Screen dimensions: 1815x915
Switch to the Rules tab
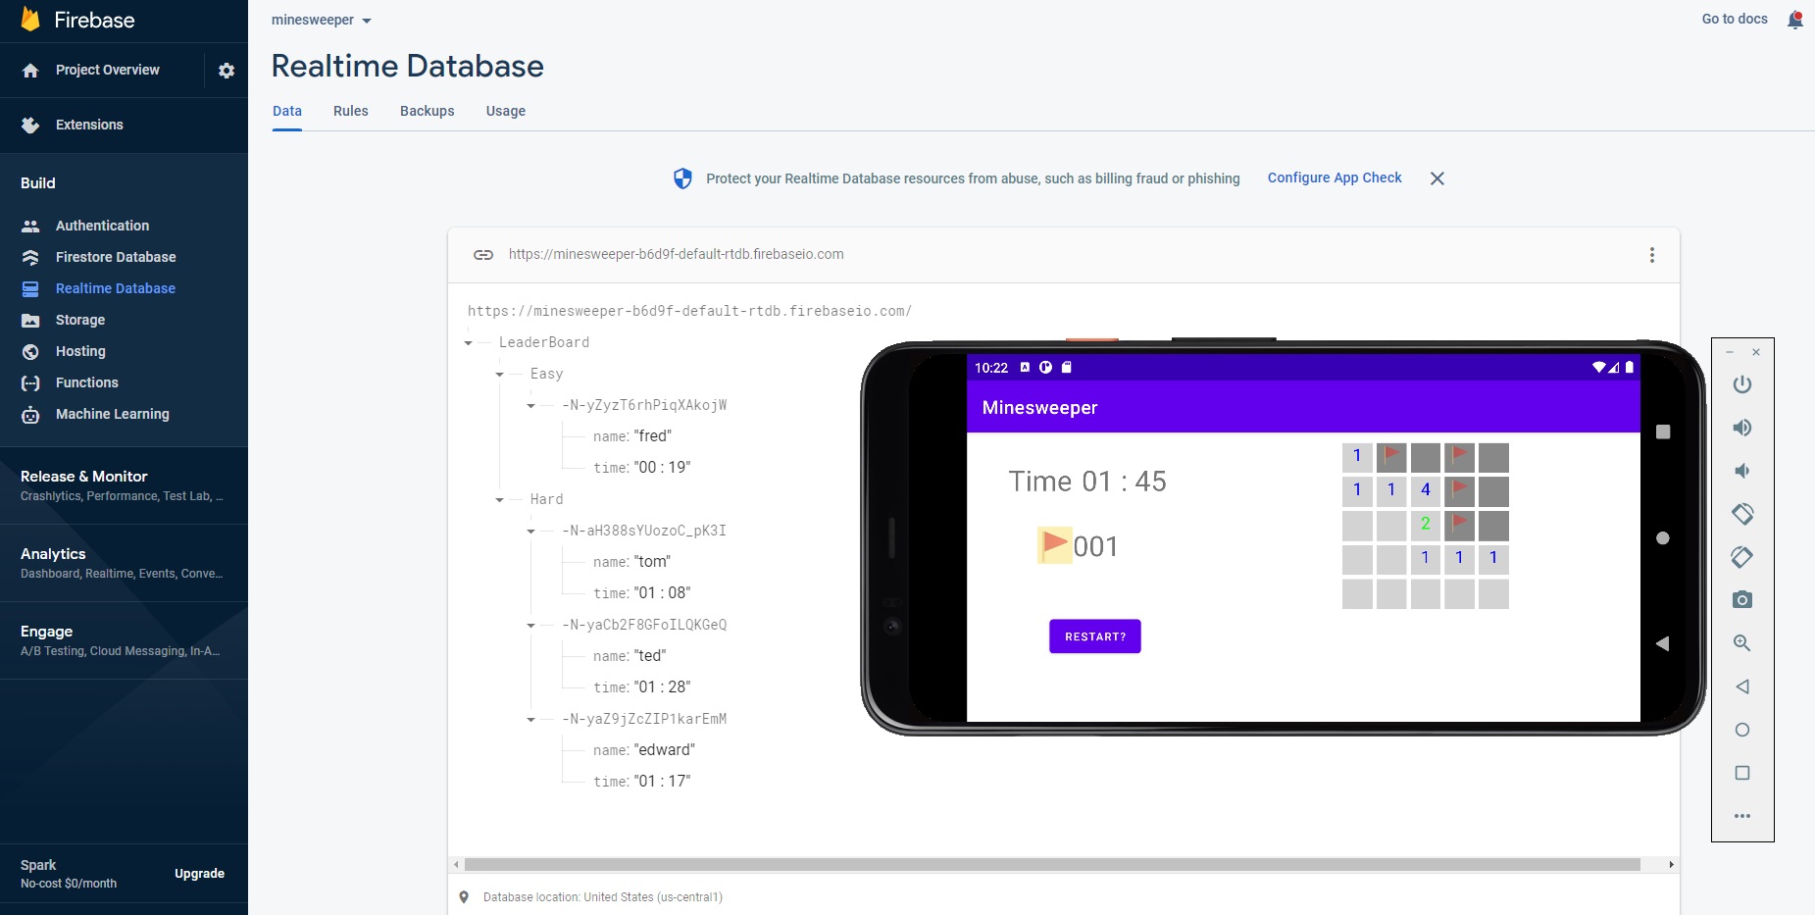351,111
